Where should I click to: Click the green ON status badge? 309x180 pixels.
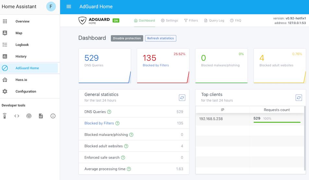point(116,20)
